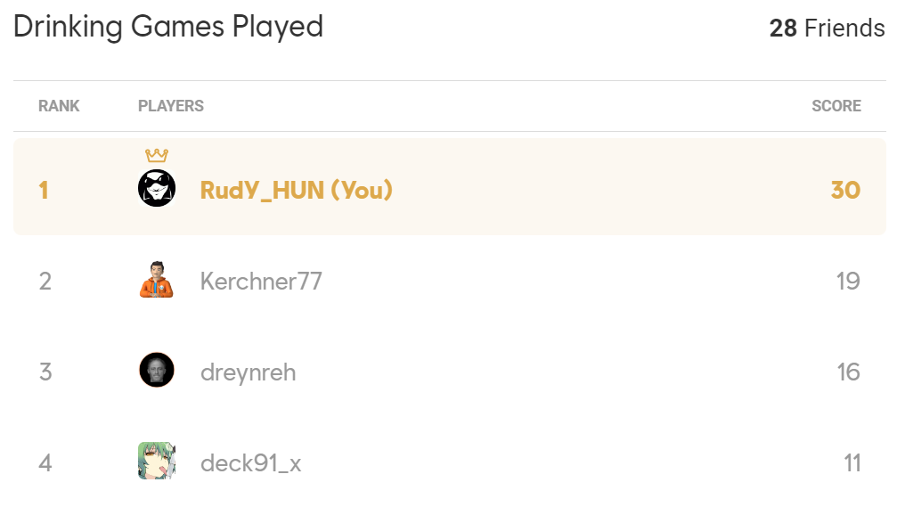The image size is (897, 515).
Task: Open Kerchner77's player profile name
Action: click(261, 282)
